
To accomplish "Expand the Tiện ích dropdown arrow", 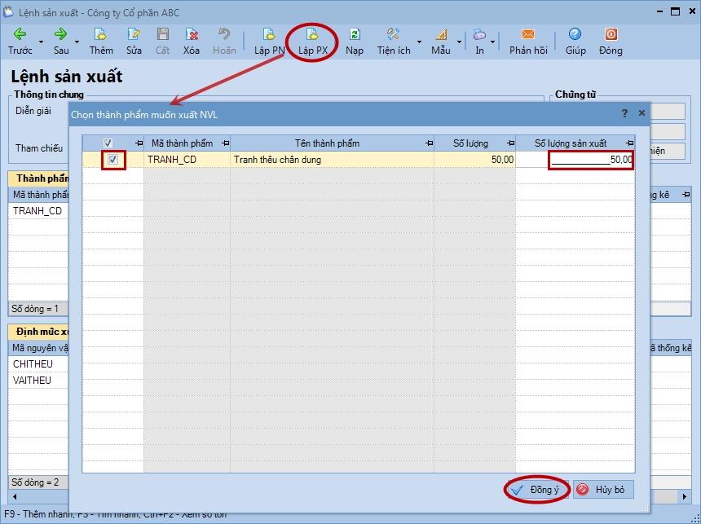I will (x=419, y=42).
